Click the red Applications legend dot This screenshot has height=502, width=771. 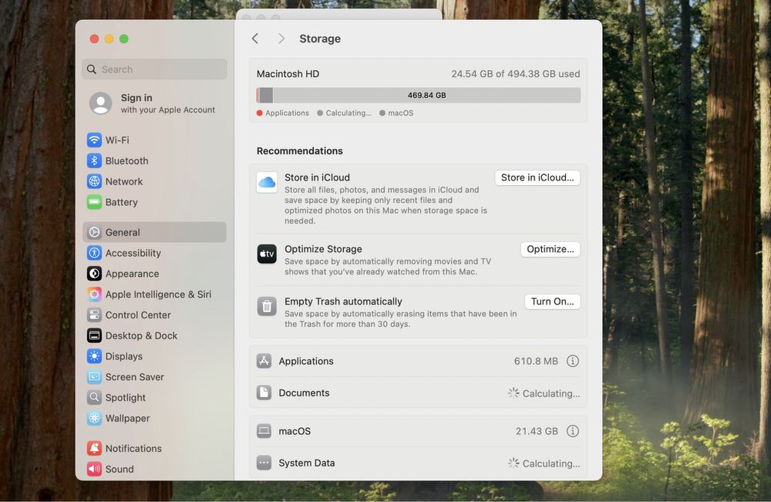click(260, 113)
